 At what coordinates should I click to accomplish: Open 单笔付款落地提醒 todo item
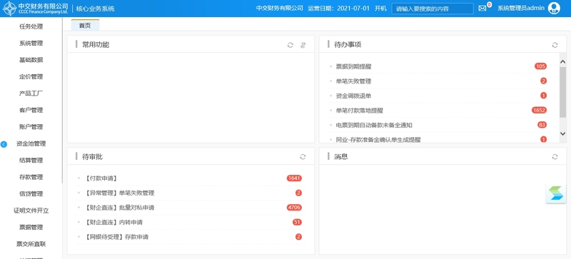[x=359, y=111]
